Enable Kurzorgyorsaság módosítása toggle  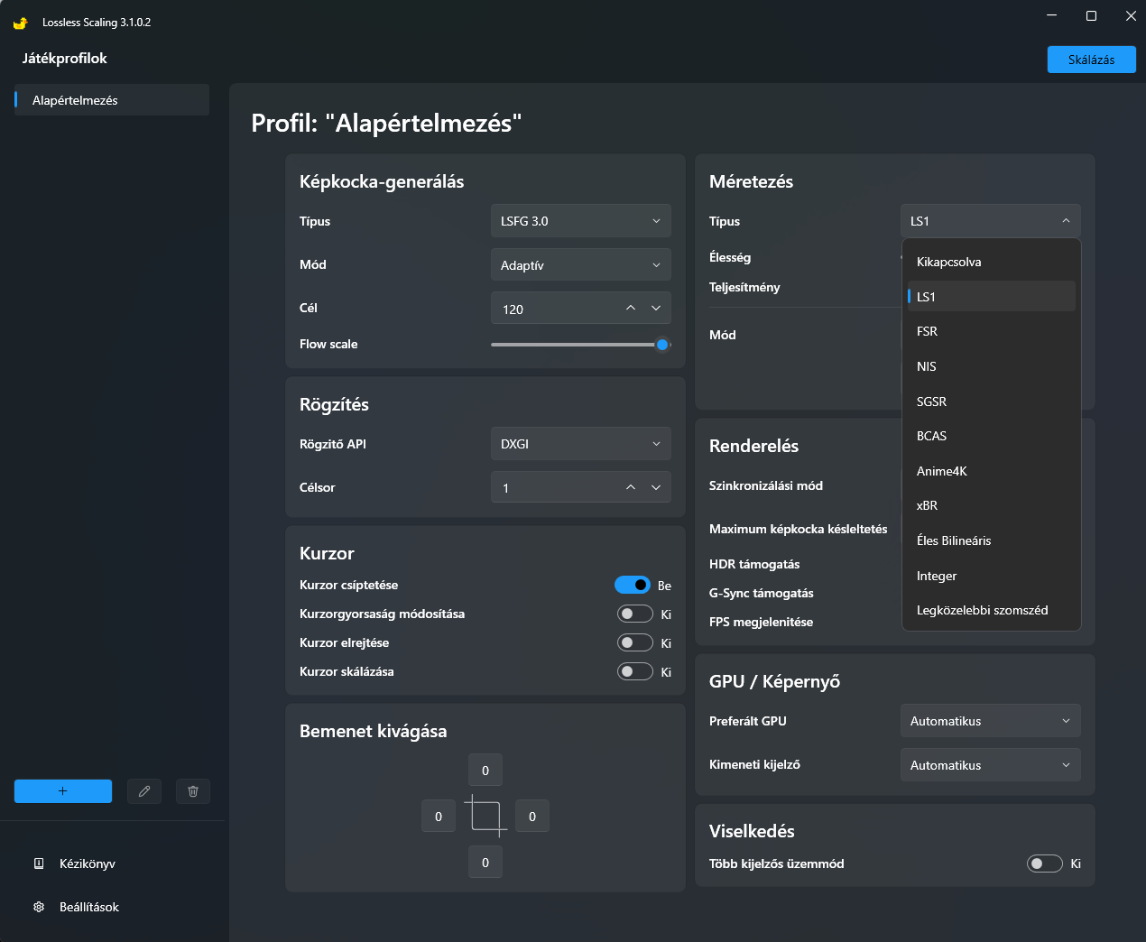(635, 614)
